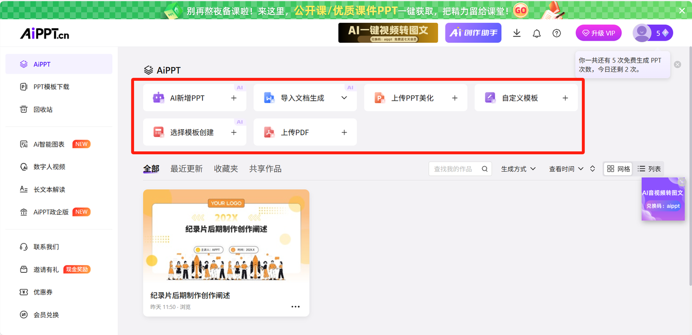Screen dimensions: 692x335
Task: Click the orange GO button in banner
Action: click(520, 10)
